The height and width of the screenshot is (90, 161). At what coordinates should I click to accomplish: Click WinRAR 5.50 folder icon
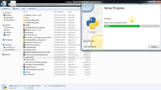click(x=24, y=22)
